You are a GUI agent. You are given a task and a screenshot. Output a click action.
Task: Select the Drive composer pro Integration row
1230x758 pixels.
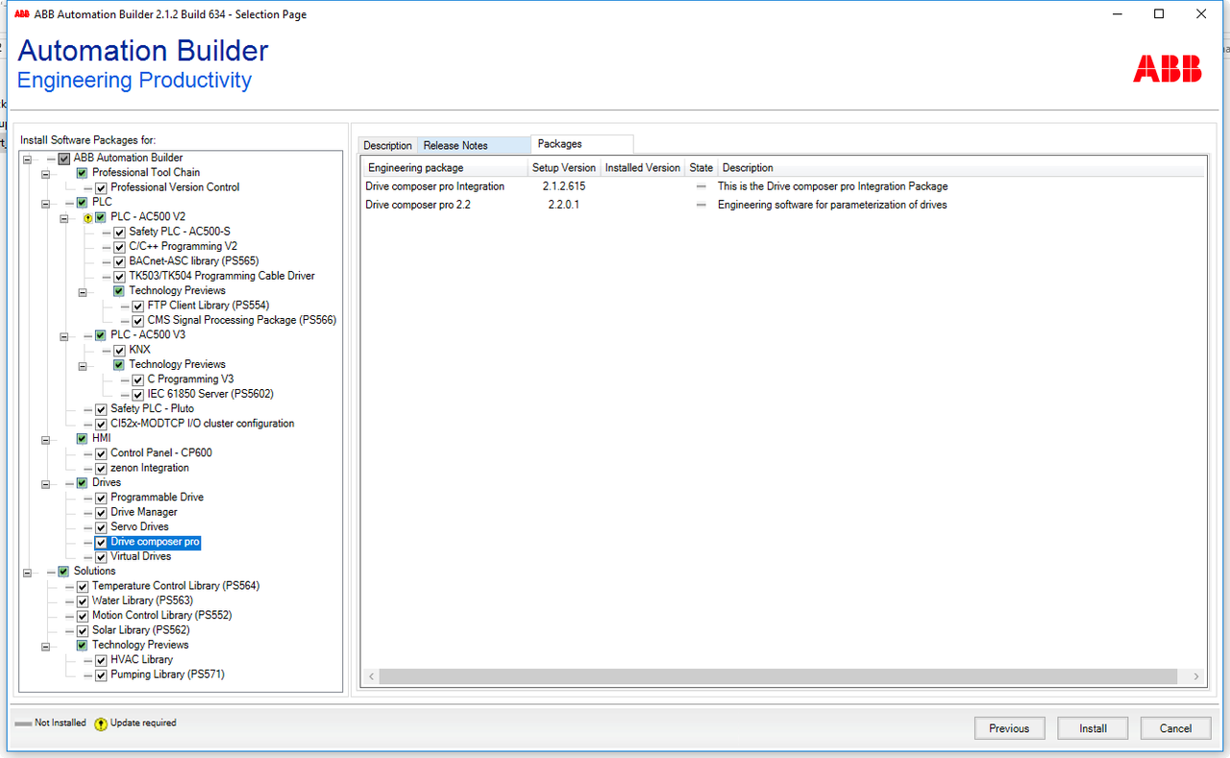(x=783, y=186)
